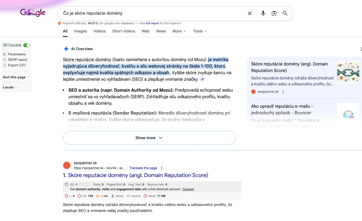Screen dimensions: 362x221
Task: Toggle SEOquake switch off
Action: (x=27, y=45)
